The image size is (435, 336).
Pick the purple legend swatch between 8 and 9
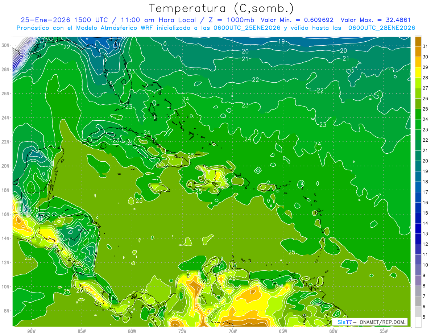[x=418, y=281]
